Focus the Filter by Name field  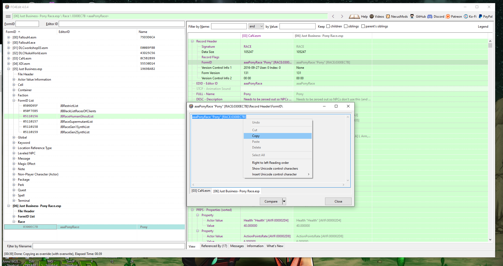[x=229, y=26]
